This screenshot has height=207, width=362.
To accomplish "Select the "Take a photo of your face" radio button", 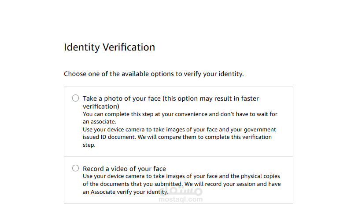I will click(76, 98).
